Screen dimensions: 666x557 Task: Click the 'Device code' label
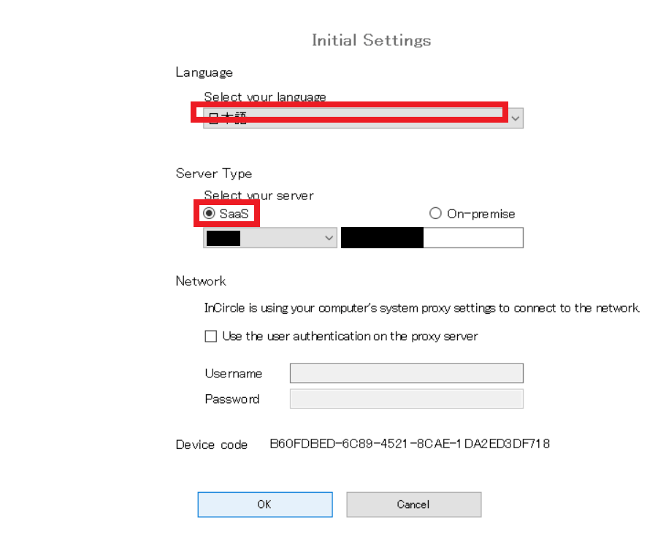(212, 445)
